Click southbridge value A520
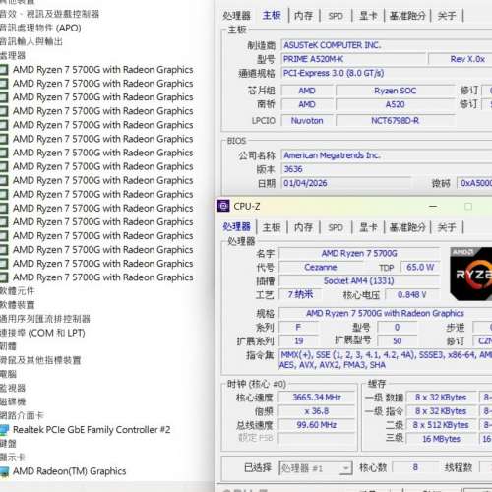Viewport: 492px width, 492px height. 395,104
